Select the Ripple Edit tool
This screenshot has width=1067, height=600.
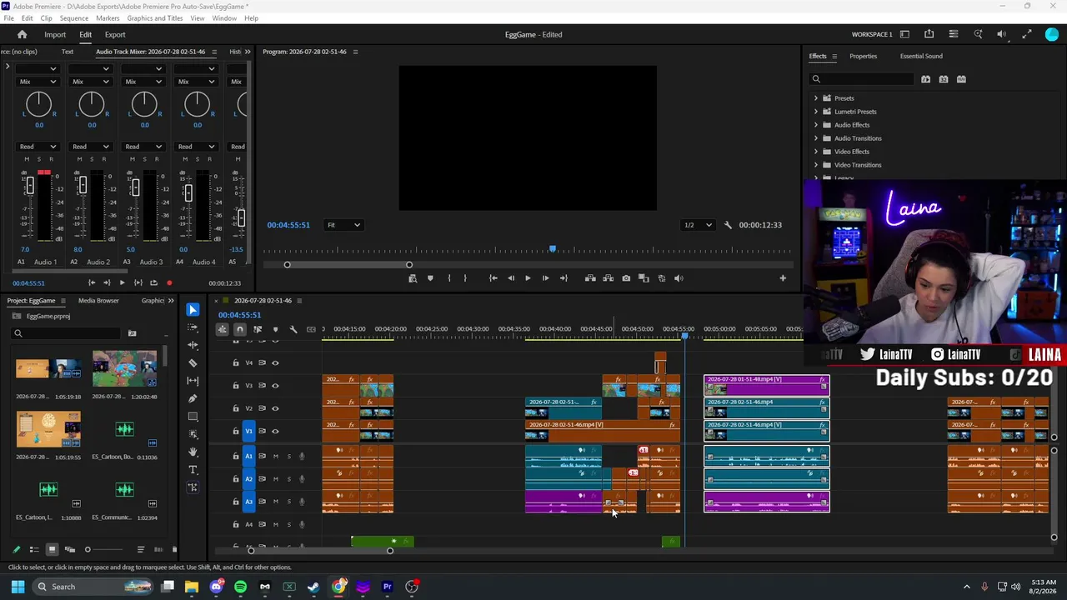tap(193, 345)
